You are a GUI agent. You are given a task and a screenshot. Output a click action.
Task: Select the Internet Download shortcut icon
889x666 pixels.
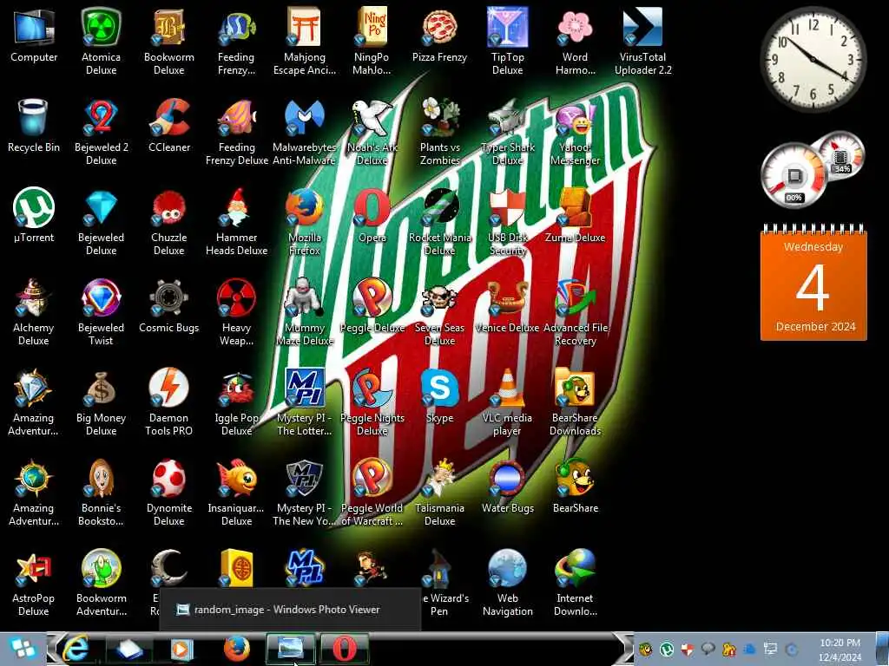575,583
